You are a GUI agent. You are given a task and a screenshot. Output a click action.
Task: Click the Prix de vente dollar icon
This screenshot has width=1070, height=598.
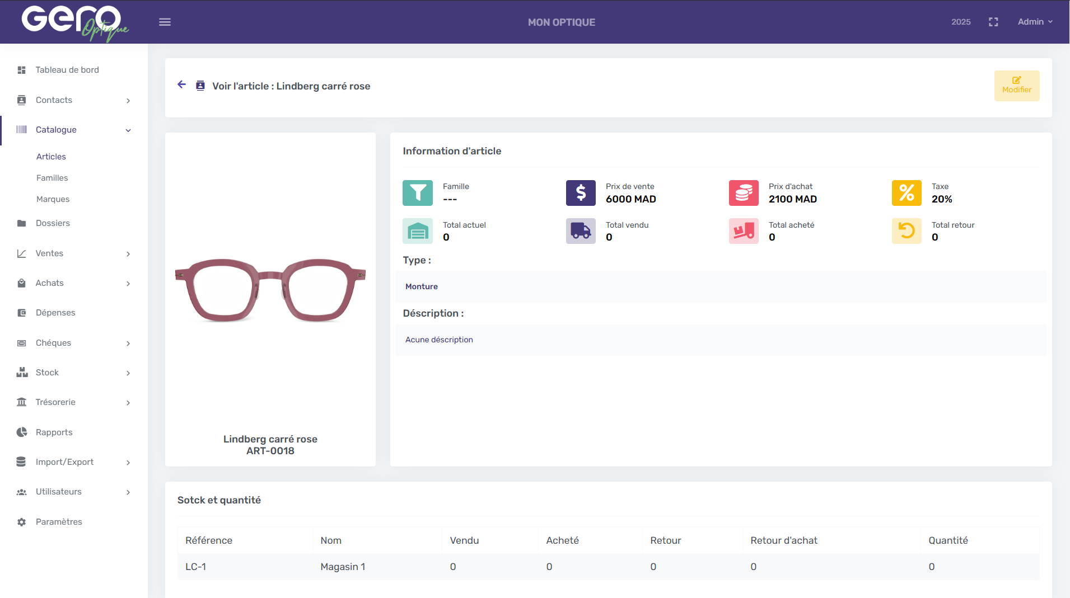coord(581,193)
